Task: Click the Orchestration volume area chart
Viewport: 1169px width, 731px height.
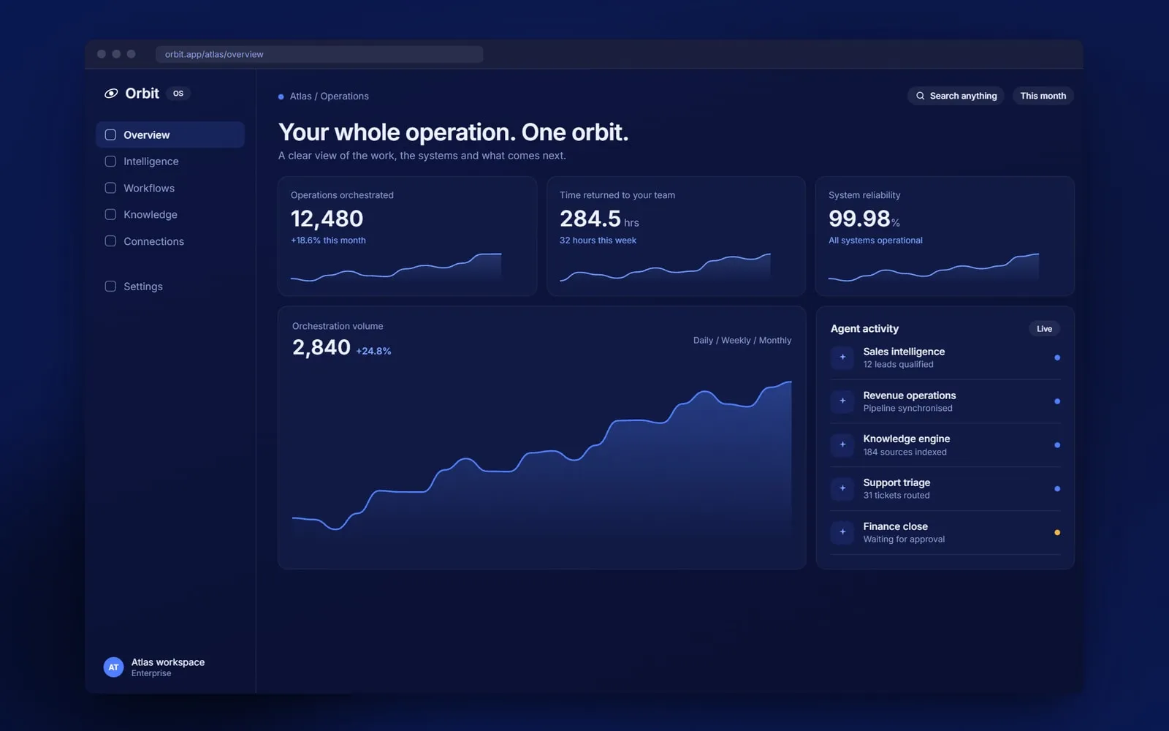Action: coord(542,461)
